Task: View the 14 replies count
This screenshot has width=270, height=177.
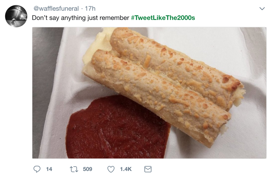Action: 49,169
